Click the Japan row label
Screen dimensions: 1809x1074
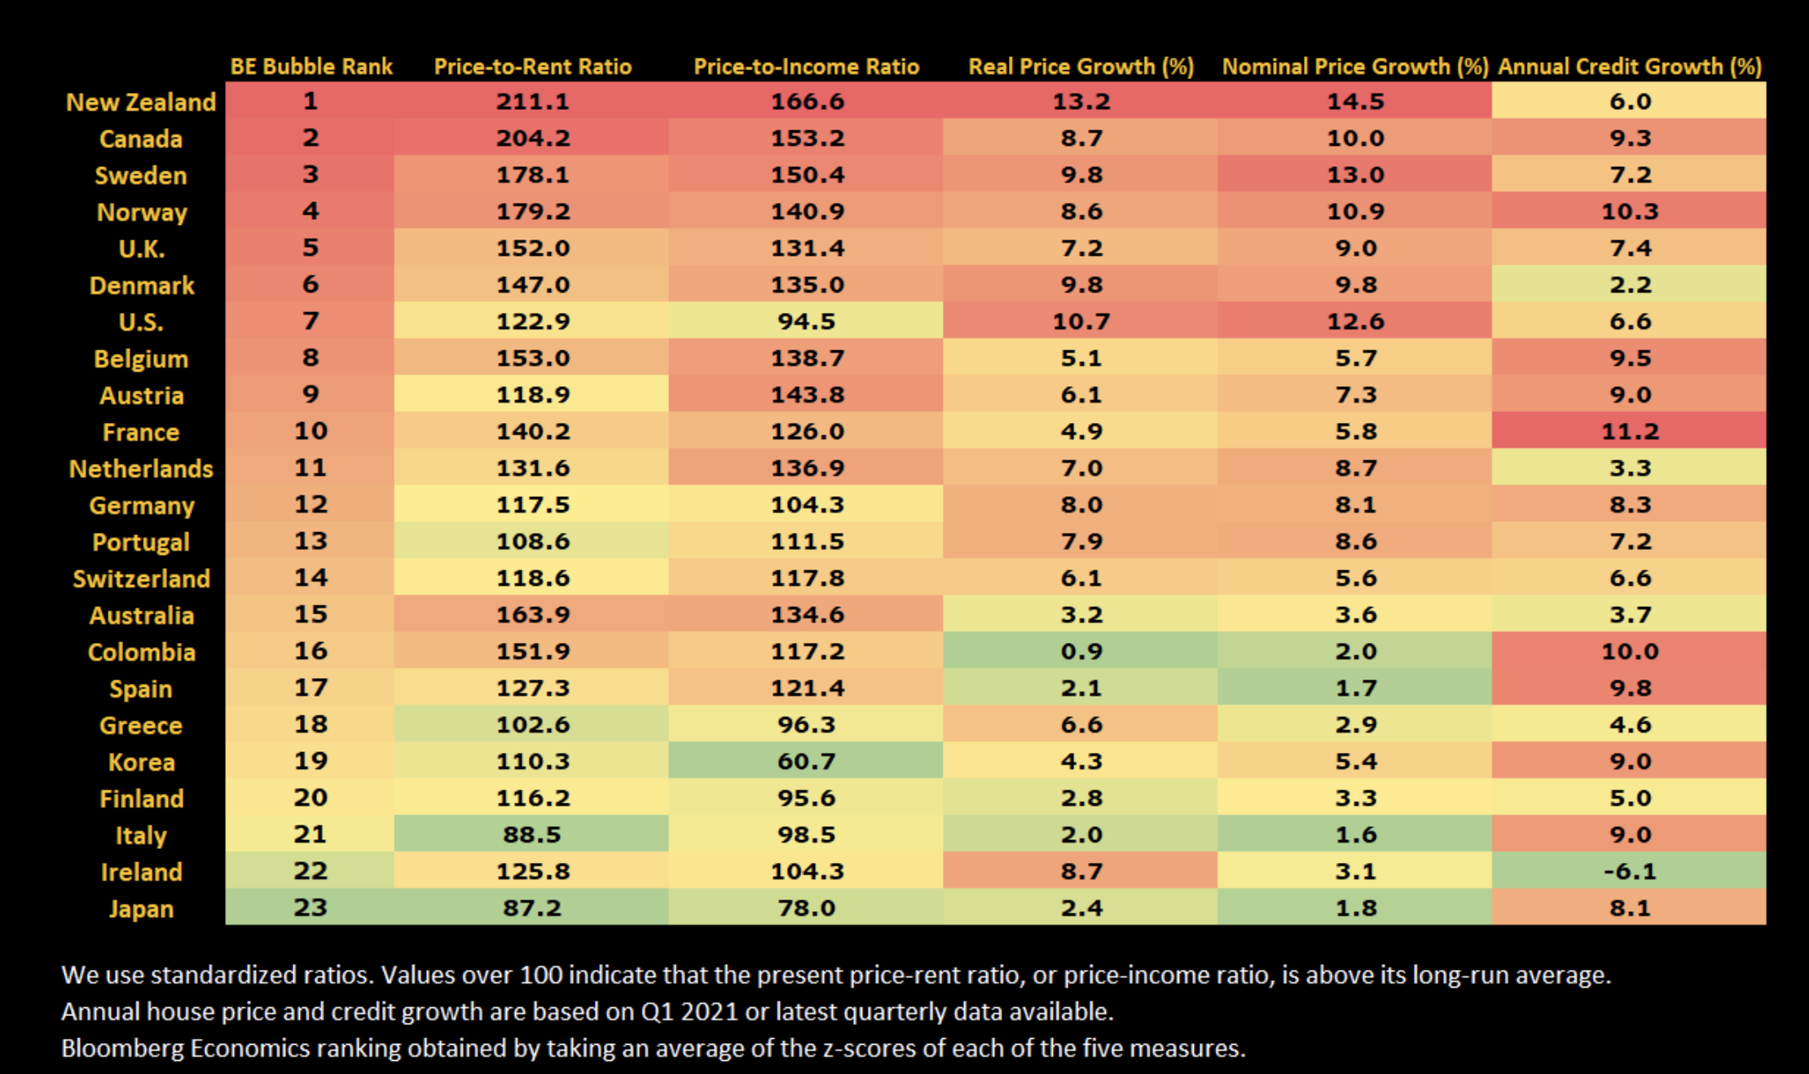click(x=141, y=909)
